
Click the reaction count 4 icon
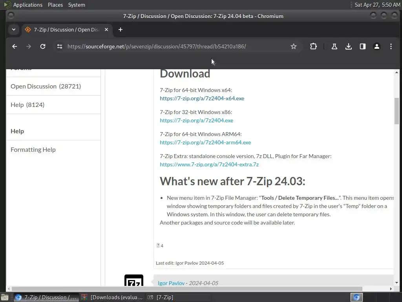coord(160,245)
